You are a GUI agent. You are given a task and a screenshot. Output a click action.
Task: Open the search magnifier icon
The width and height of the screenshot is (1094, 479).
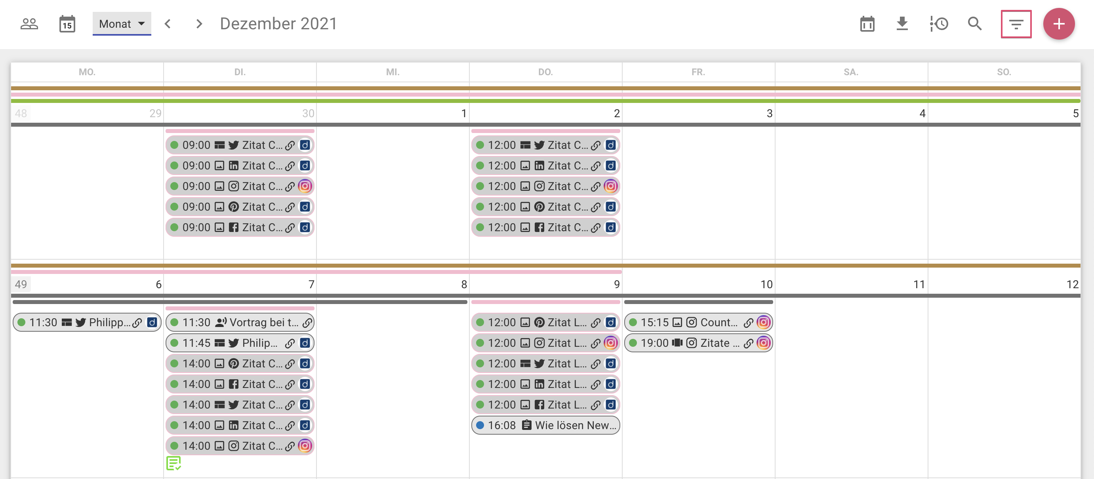click(x=974, y=24)
